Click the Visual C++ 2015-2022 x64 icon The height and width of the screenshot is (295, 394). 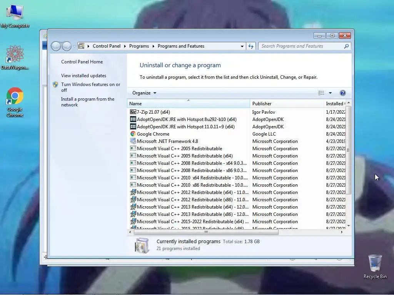point(133,221)
